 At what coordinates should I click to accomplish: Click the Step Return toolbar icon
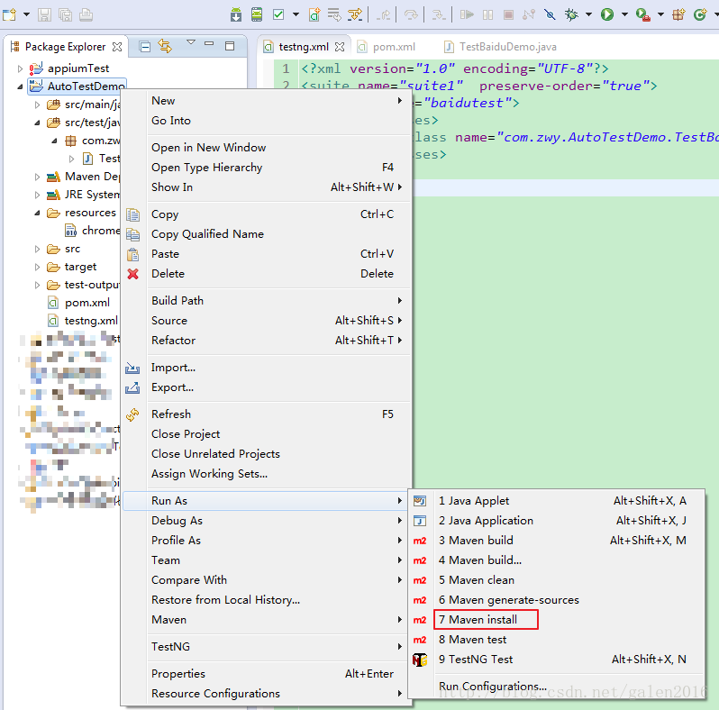383,15
